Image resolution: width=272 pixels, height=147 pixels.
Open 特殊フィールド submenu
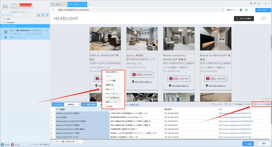(x=113, y=102)
